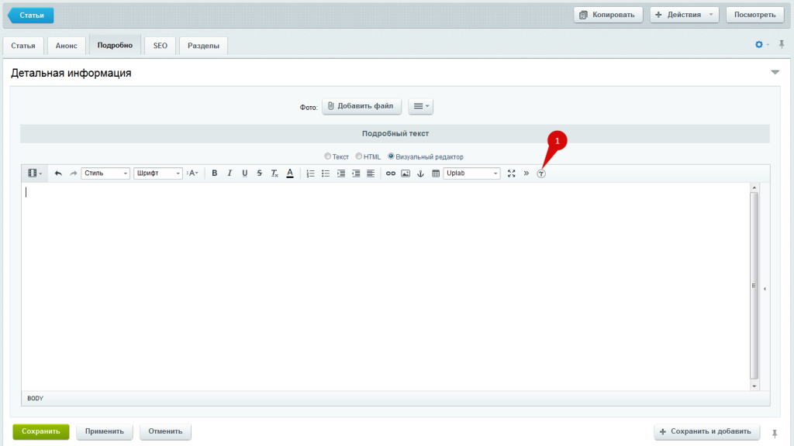Select the Текст editor mode
The width and height of the screenshot is (794, 446).
click(328, 156)
